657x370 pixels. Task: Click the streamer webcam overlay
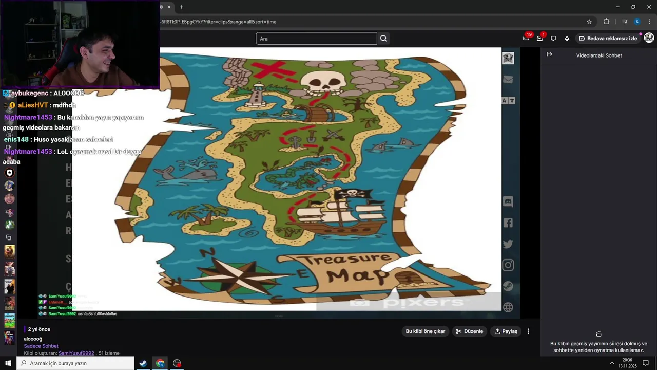point(80,45)
